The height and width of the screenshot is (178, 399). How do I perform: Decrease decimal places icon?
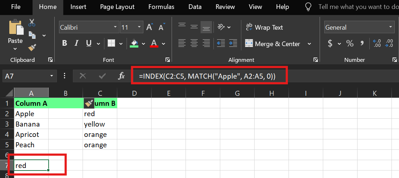[x=389, y=44]
